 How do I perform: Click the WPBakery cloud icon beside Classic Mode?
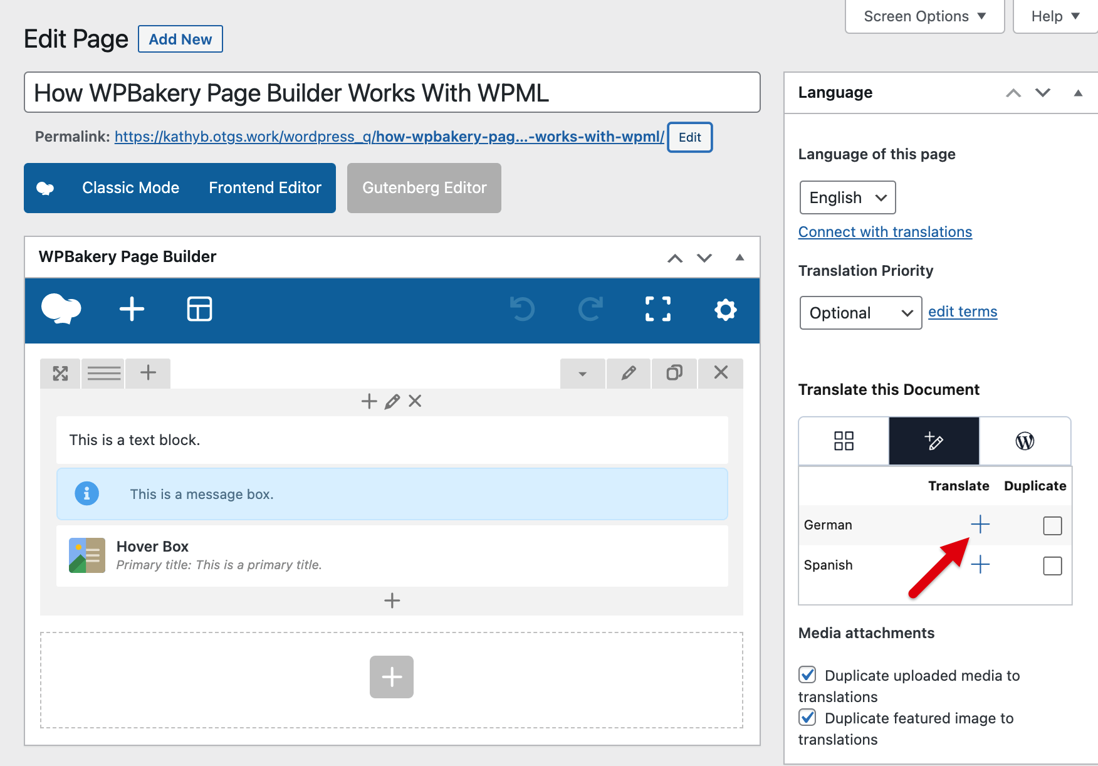[45, 188]
